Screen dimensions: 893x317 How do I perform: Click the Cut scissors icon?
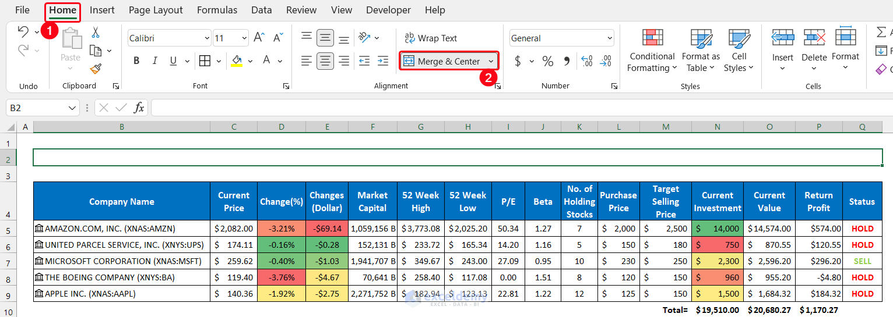tap(96, 33)
